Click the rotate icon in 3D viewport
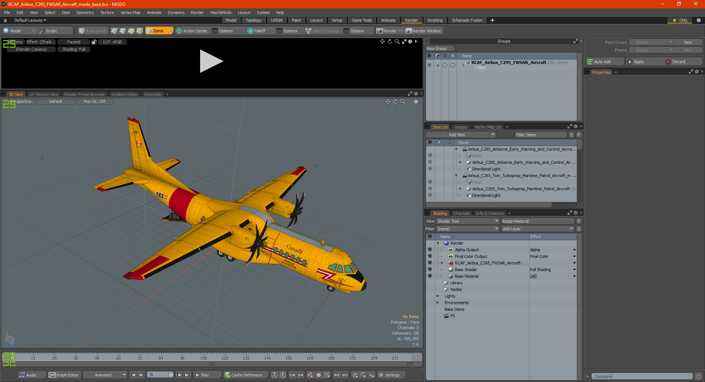Image resolution: width=705 pixels, height=382 pixels. tap(395, 102)
